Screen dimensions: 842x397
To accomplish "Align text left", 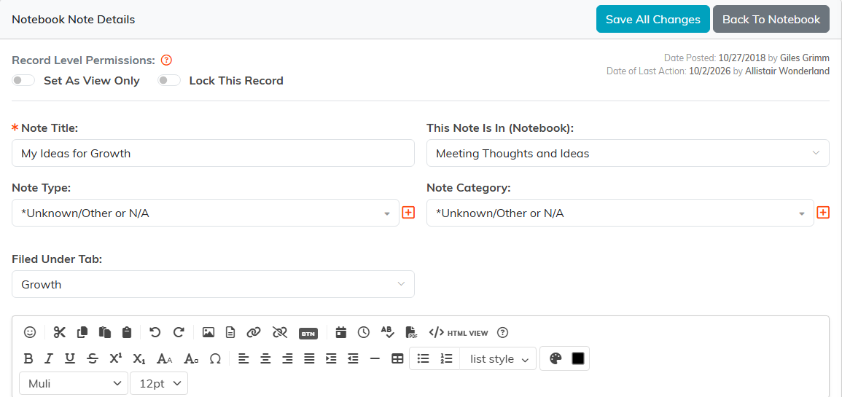I will (243, 359).
